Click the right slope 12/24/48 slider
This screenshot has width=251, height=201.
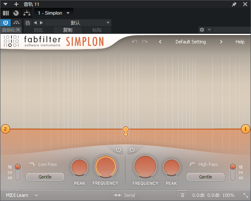233,173
